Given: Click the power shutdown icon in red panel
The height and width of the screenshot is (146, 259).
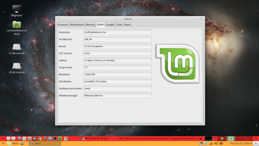Looking at the screenshot, I should 215,139.
